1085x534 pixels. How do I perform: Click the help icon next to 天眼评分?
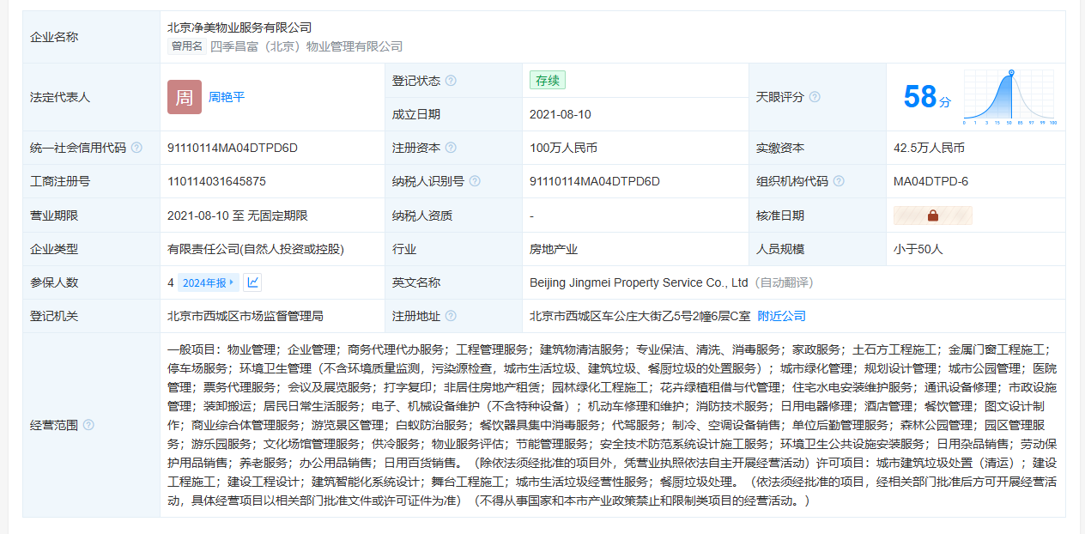815,97
